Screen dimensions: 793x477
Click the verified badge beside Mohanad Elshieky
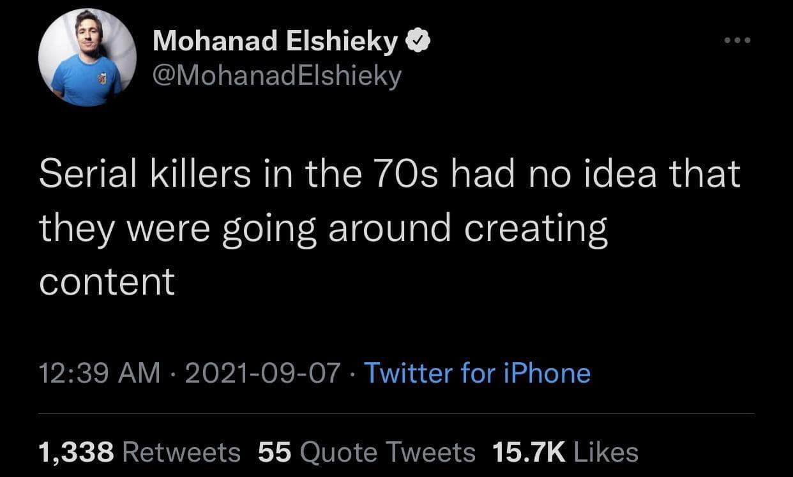click(x=419, y=43)
